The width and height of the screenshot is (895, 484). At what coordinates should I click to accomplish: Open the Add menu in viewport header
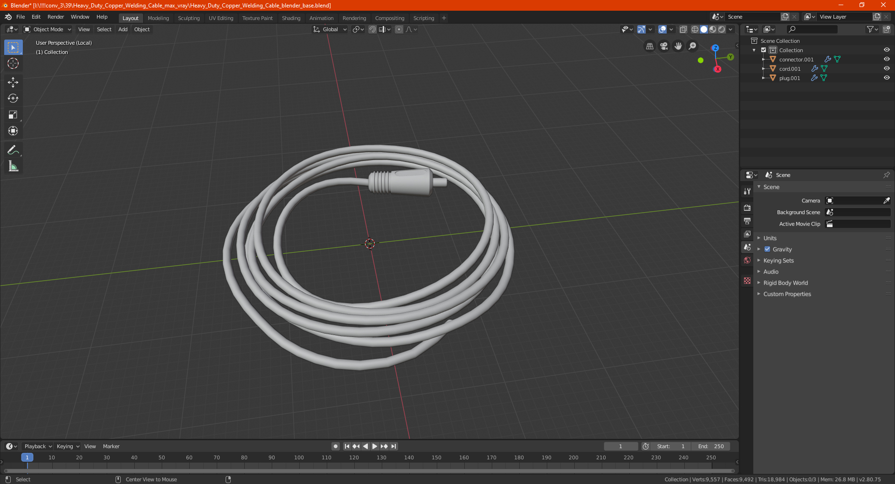[x=123, y=29]
